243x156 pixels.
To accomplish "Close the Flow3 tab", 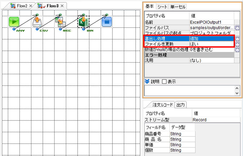I will 62,6.
